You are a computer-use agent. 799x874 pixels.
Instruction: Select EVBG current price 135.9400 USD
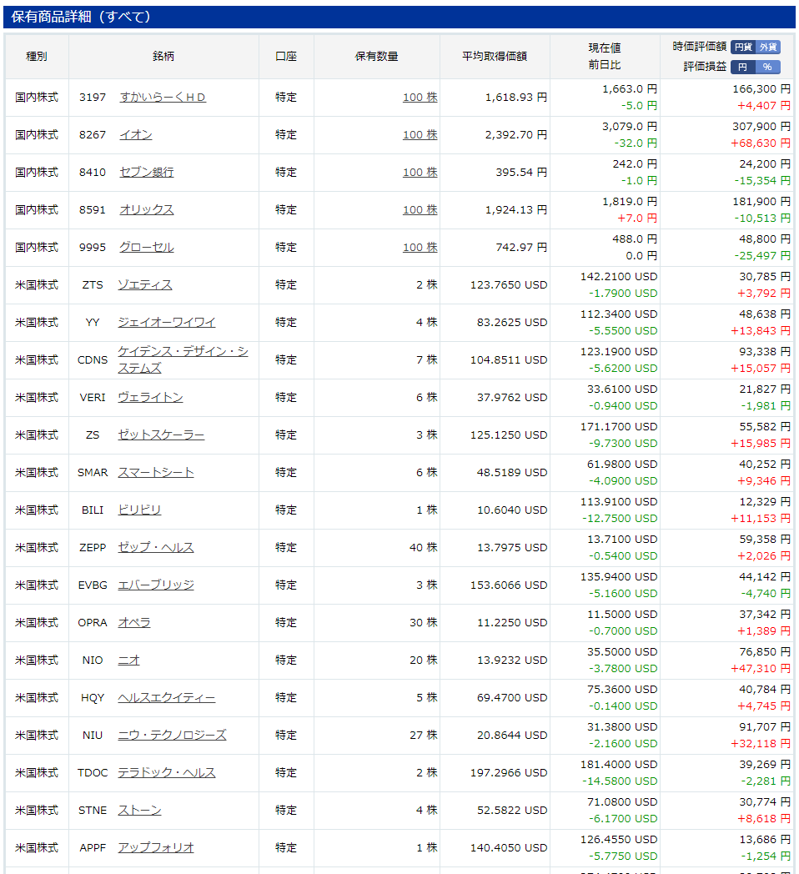619,576
